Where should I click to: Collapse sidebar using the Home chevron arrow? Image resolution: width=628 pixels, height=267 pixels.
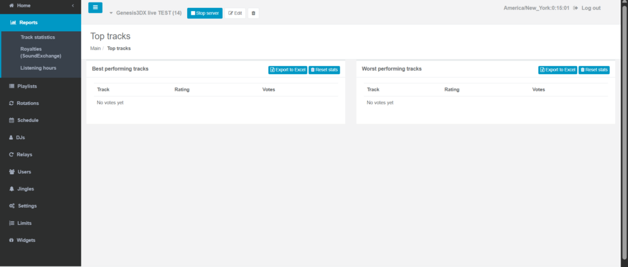coord(73,6)
